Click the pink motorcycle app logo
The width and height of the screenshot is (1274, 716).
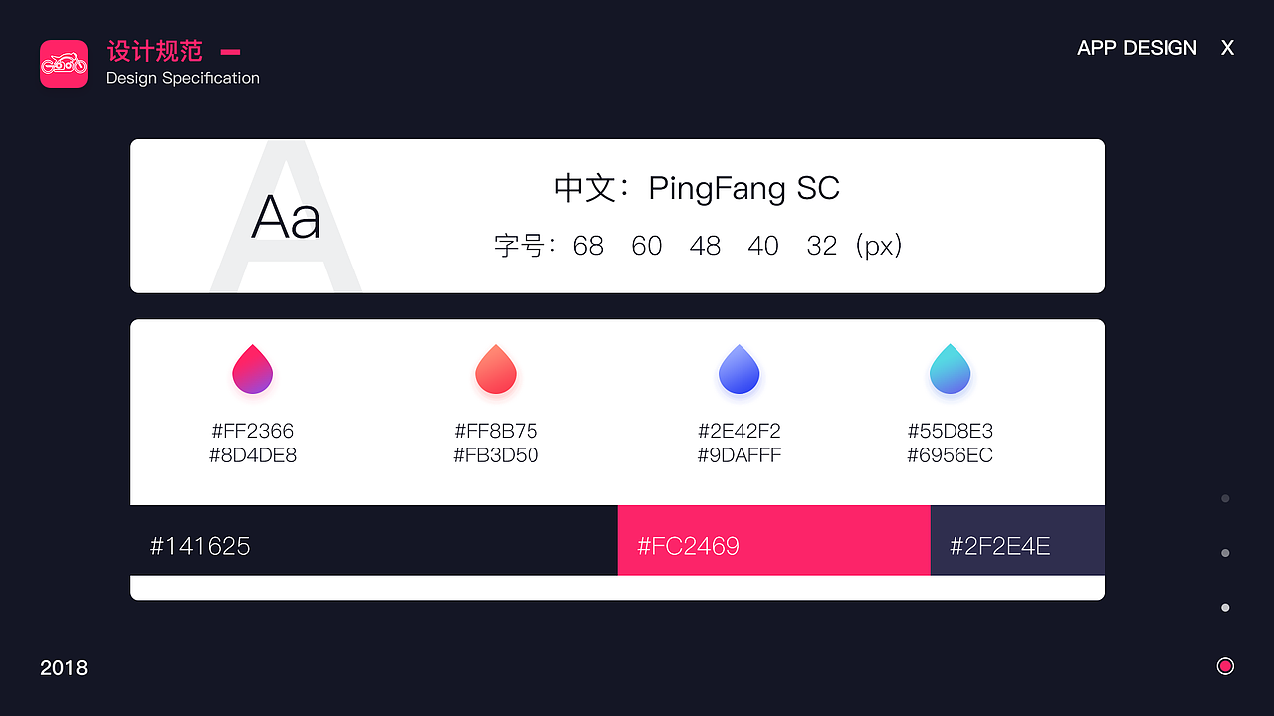coord(64,64)
